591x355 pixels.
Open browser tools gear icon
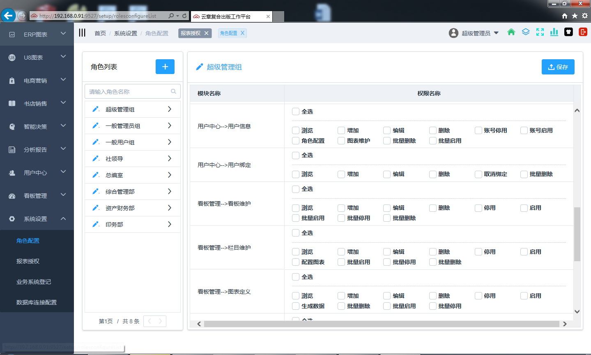pos(585,16)
